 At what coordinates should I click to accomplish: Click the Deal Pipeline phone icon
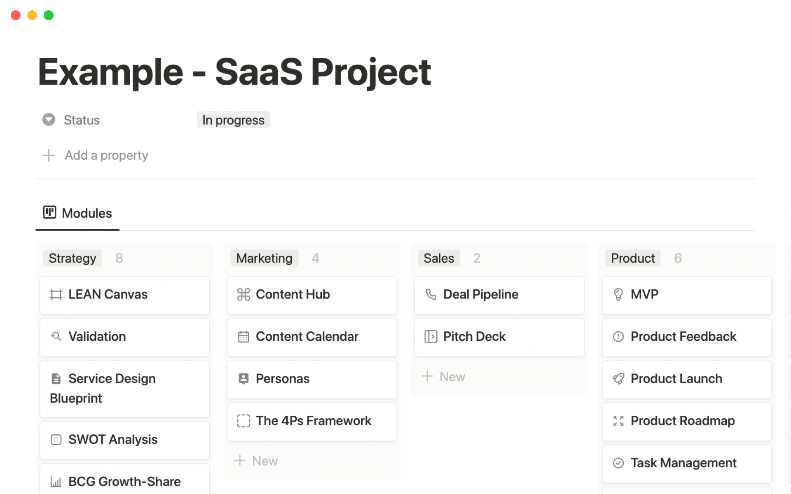[x=431, y=294]
